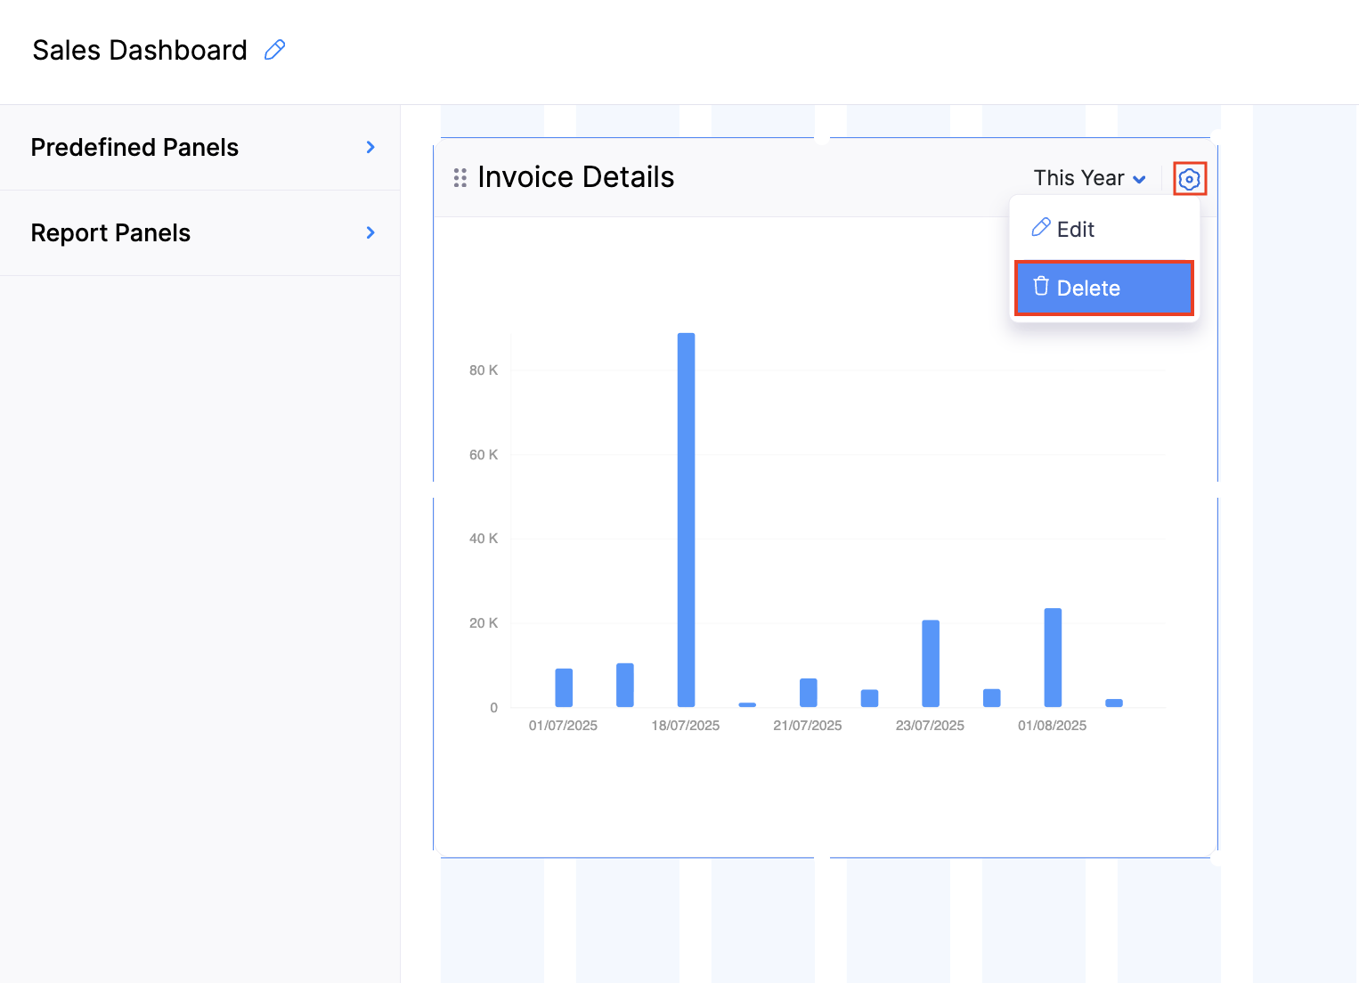This screenshot has height=983, width=1359.
Task: Click the drag handle beside Invoice Details
Action: click(460, 178)
